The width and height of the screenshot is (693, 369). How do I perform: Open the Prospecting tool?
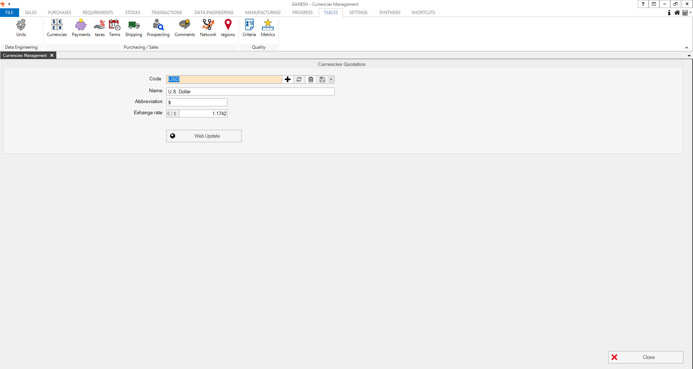[x=158, y=28]
